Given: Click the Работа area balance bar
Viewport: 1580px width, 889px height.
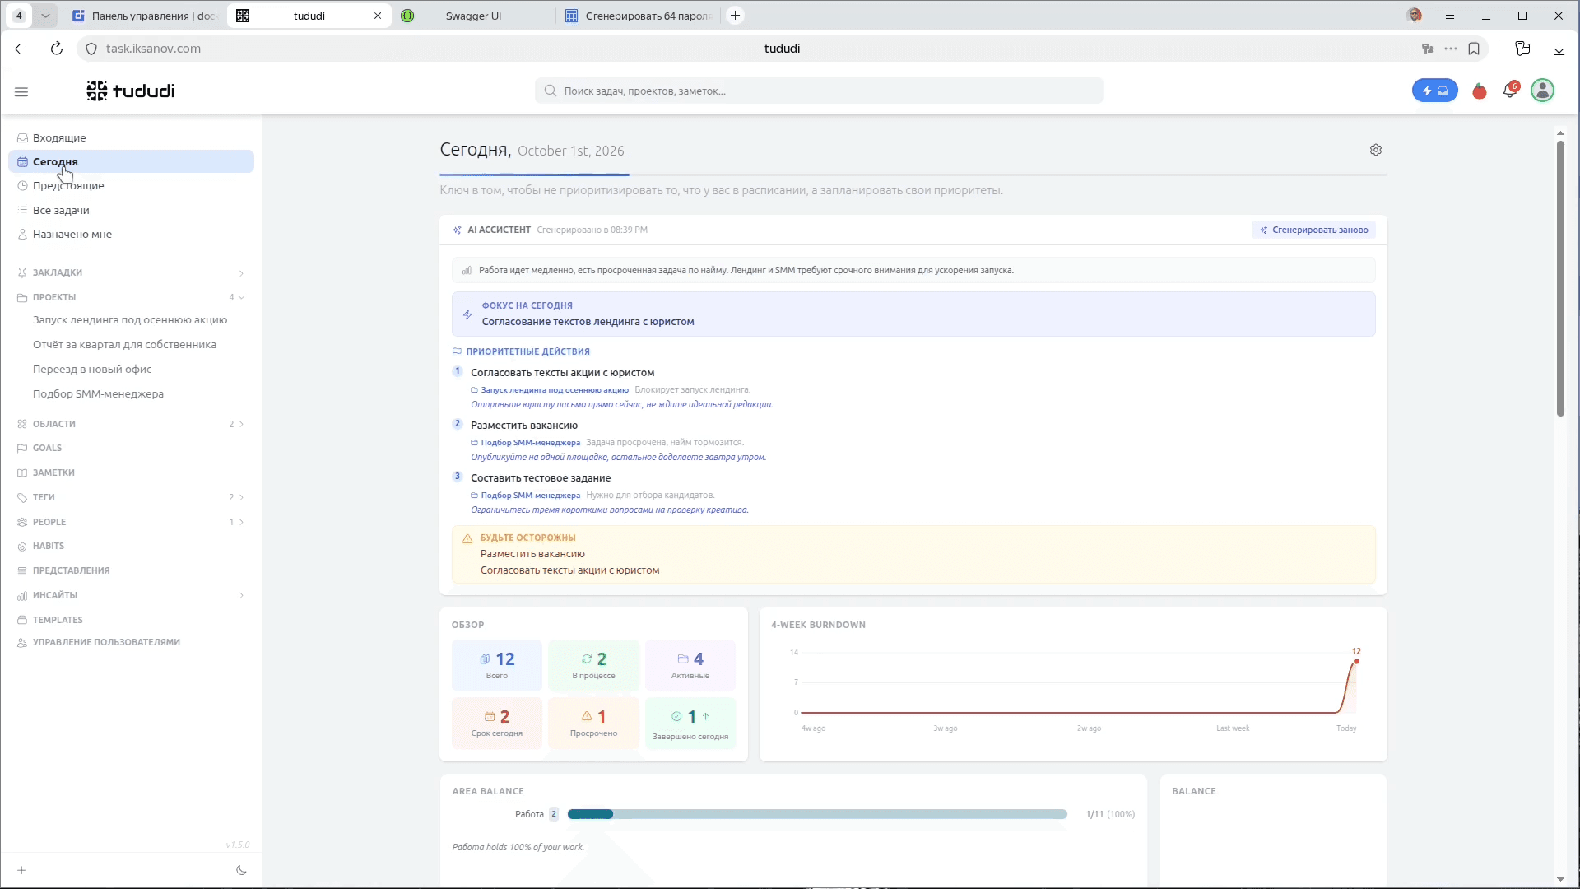Looking at the screenshot, I should tap(817, 814).
